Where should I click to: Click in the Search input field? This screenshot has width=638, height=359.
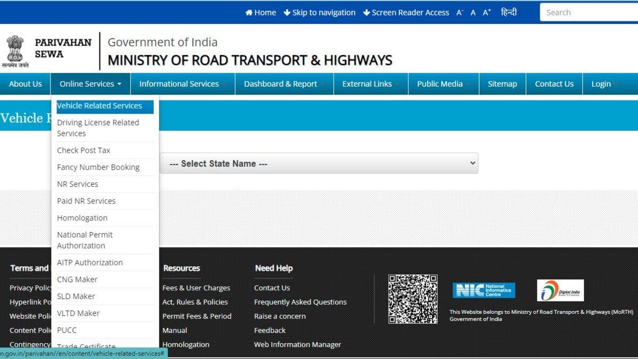point(588,12)
